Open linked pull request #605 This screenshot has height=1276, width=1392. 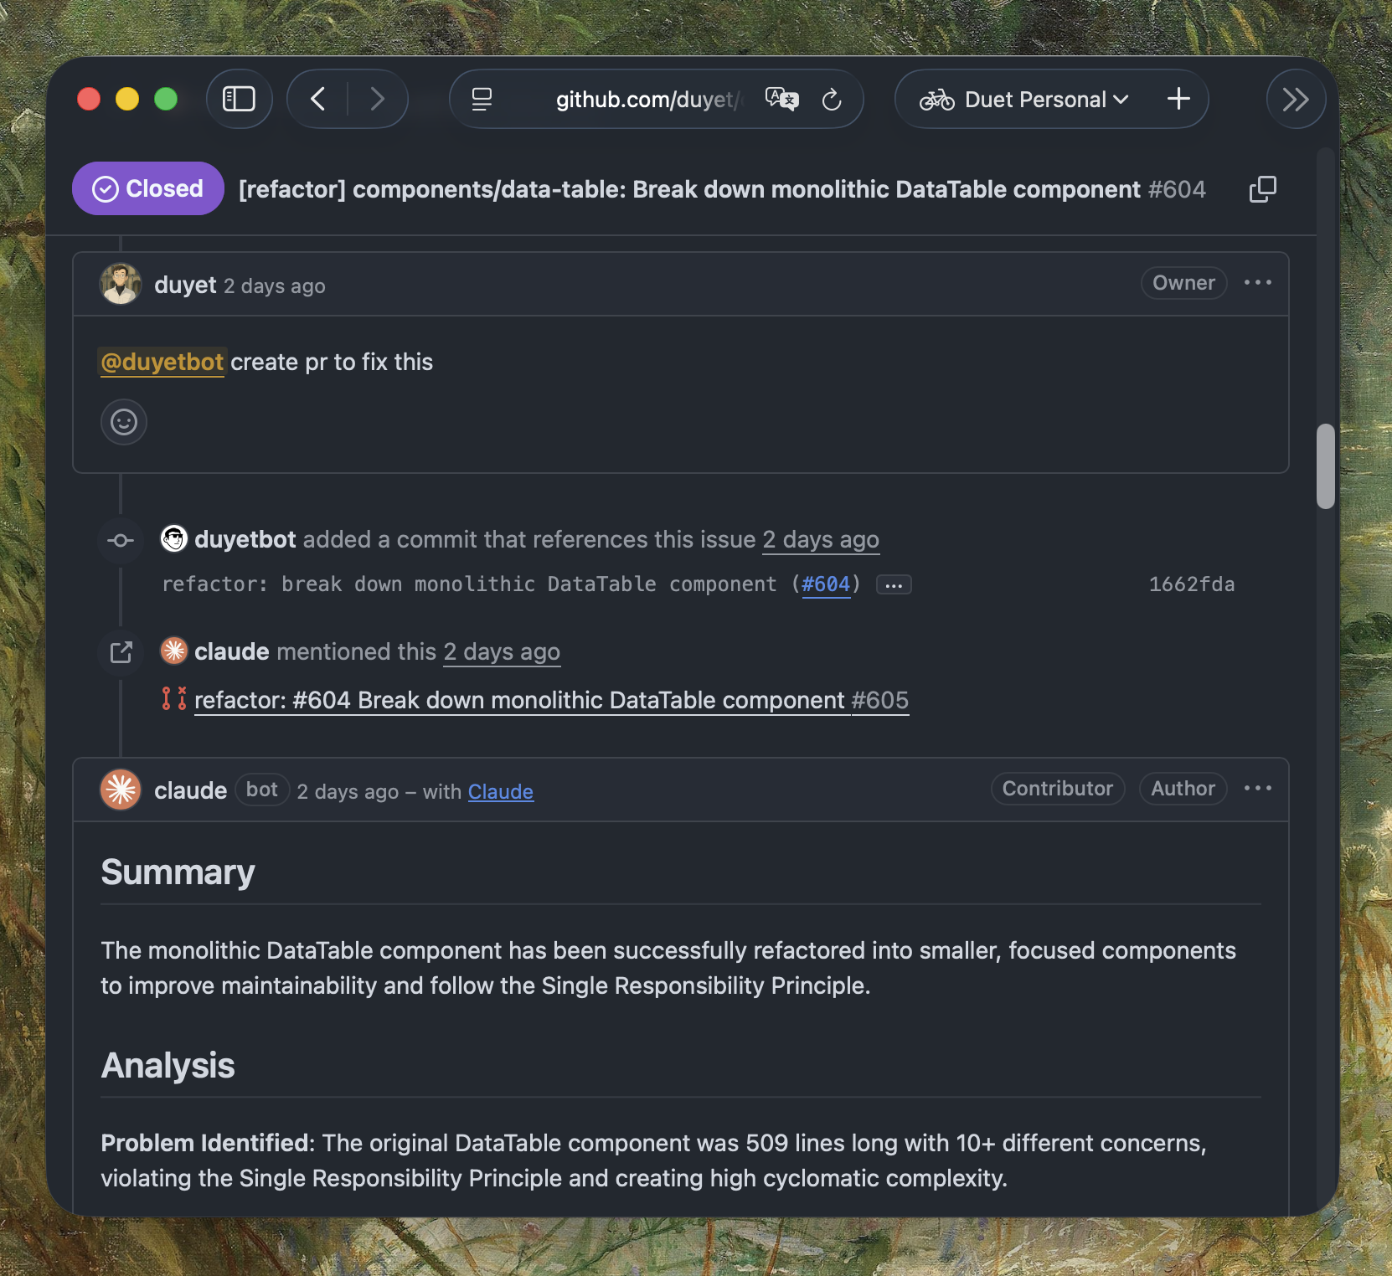pyautogui.click(x=879, y=700)
